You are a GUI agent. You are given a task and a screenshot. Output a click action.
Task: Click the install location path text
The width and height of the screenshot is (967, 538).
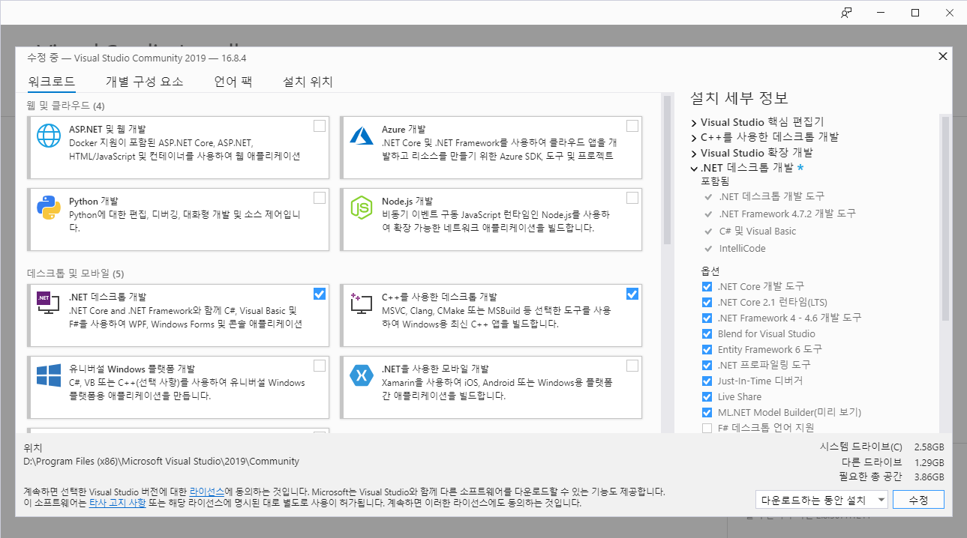click(161, 462)
